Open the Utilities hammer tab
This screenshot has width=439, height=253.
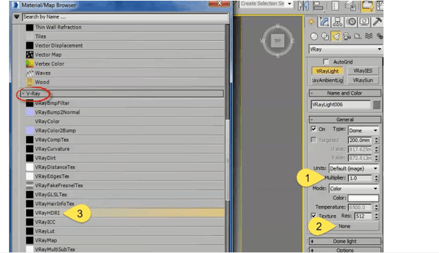(x=377, y=21)
